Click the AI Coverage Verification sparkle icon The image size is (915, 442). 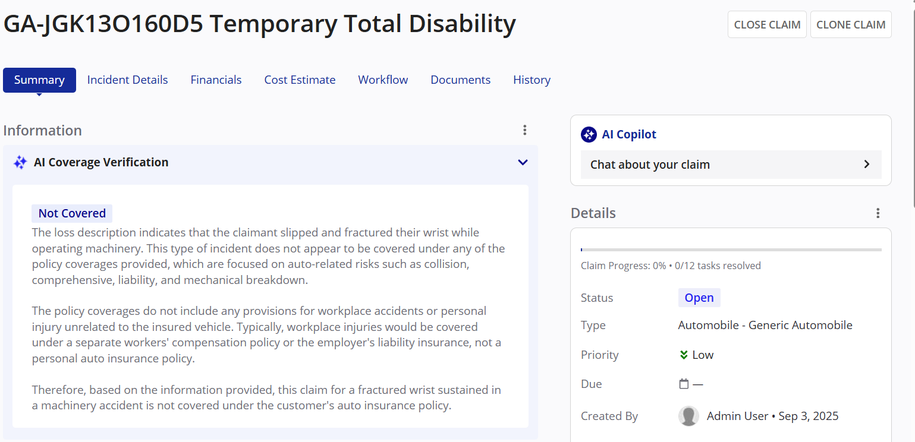click(20, 162)
